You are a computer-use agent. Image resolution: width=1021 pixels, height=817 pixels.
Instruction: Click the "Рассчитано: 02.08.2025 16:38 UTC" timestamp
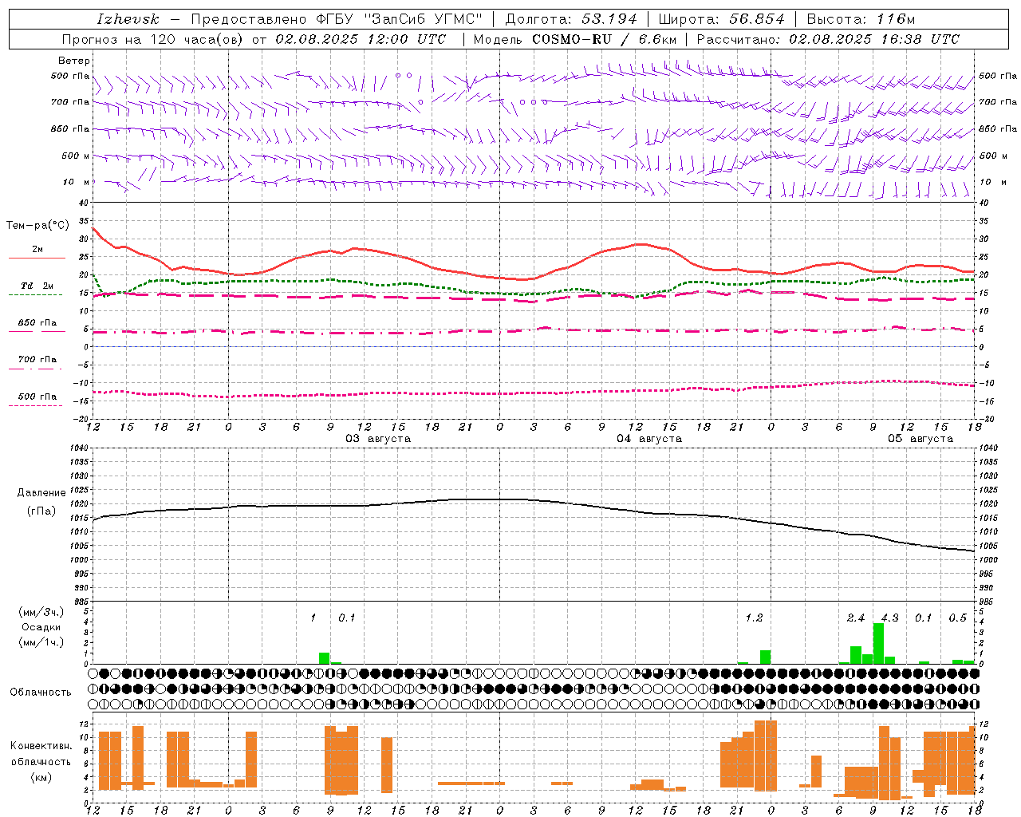pyautogui.click(x=828, y=39)
